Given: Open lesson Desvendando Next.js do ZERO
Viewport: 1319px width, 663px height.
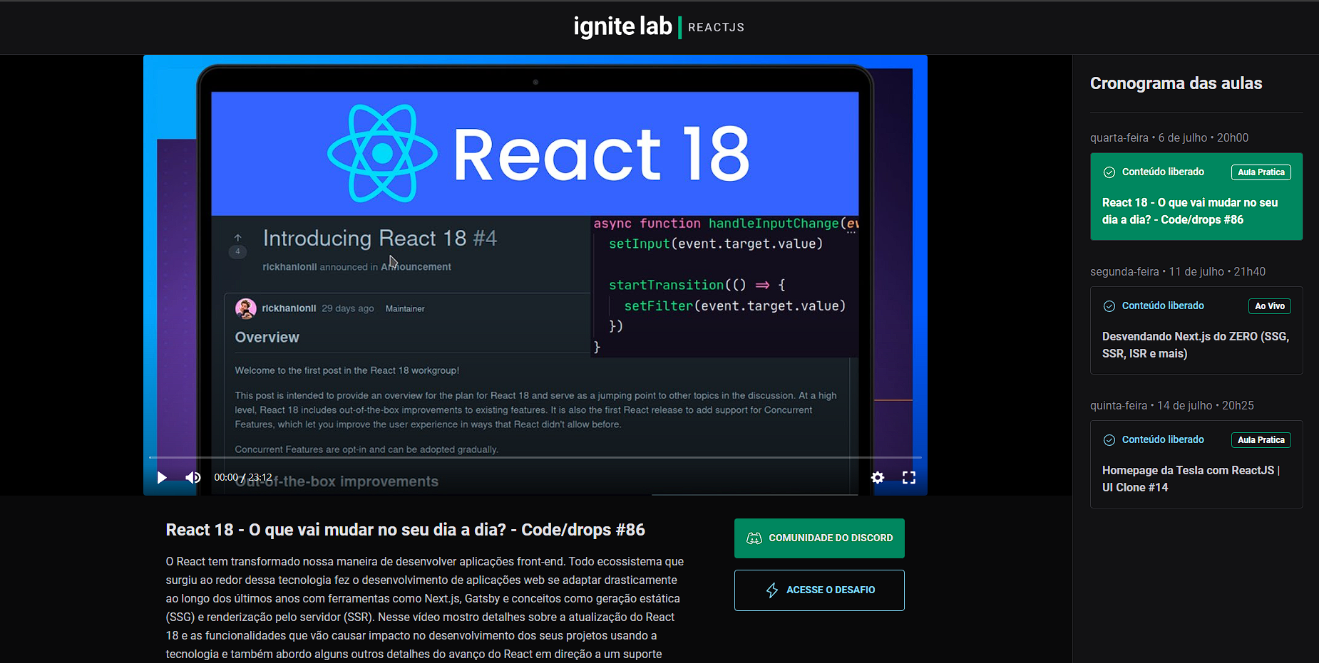Looking at the screenshot, I should 1196,330.
